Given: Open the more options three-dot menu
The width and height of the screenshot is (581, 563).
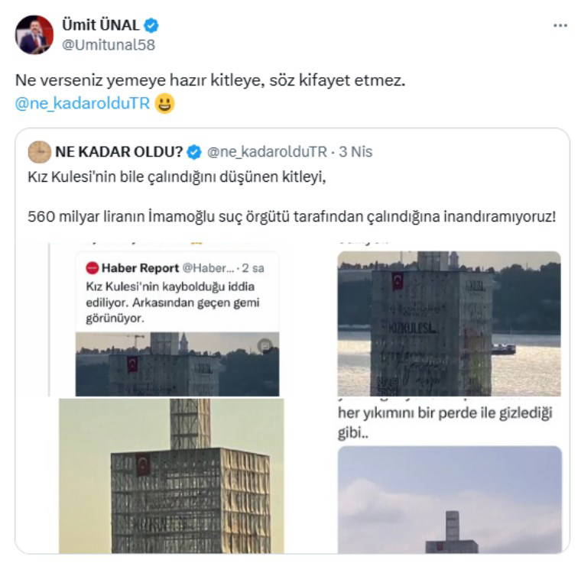Looking at the screenshot, I should pos(560,25).
